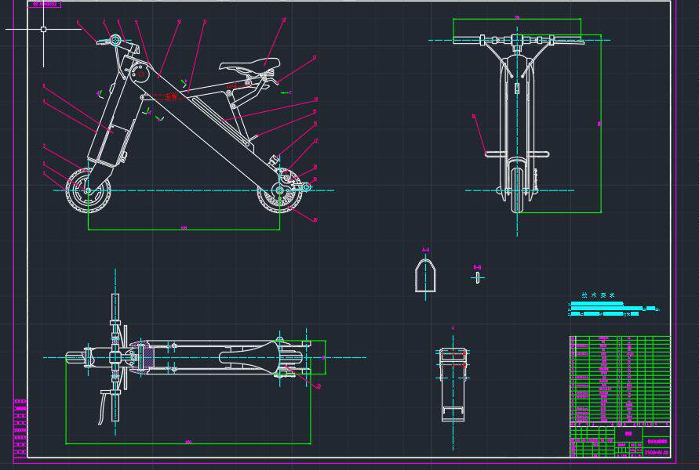The height and width of the screenshot is (470, 699).
Task: Select the handlebar width dimension above front view
Action: (517, 18)
